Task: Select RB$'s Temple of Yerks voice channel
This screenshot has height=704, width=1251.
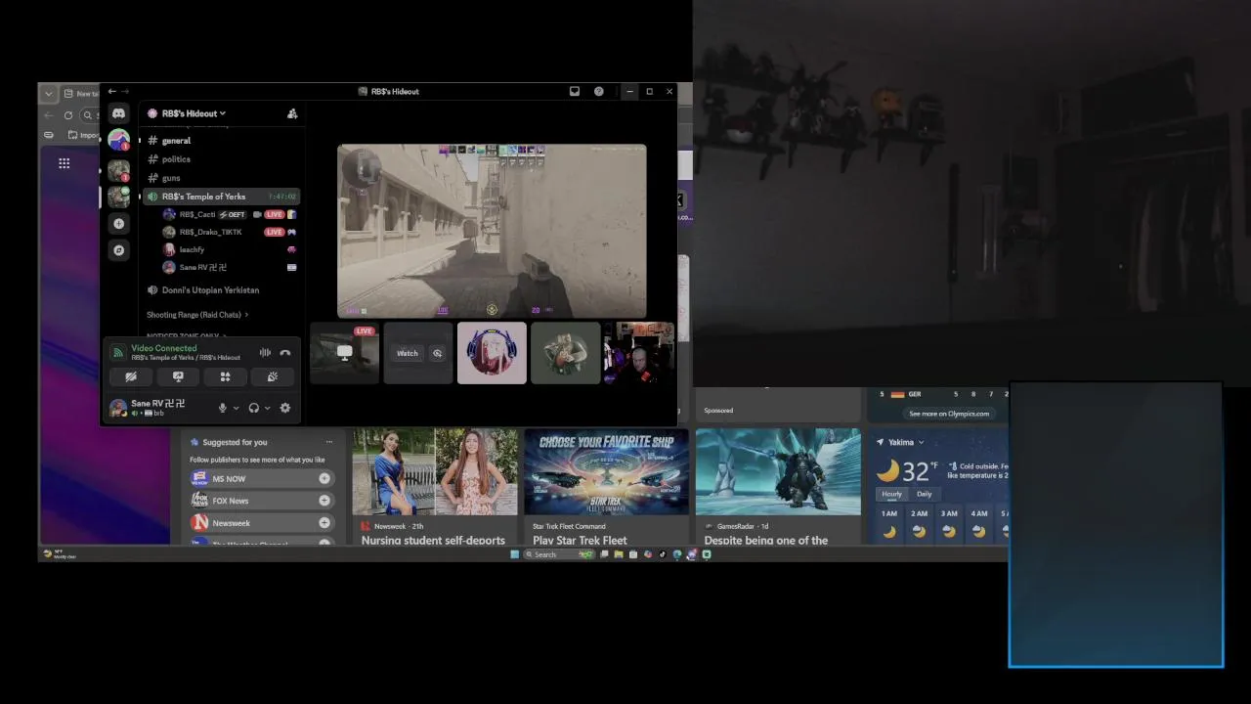Action: pyautogui.click(x=221, y=197)
